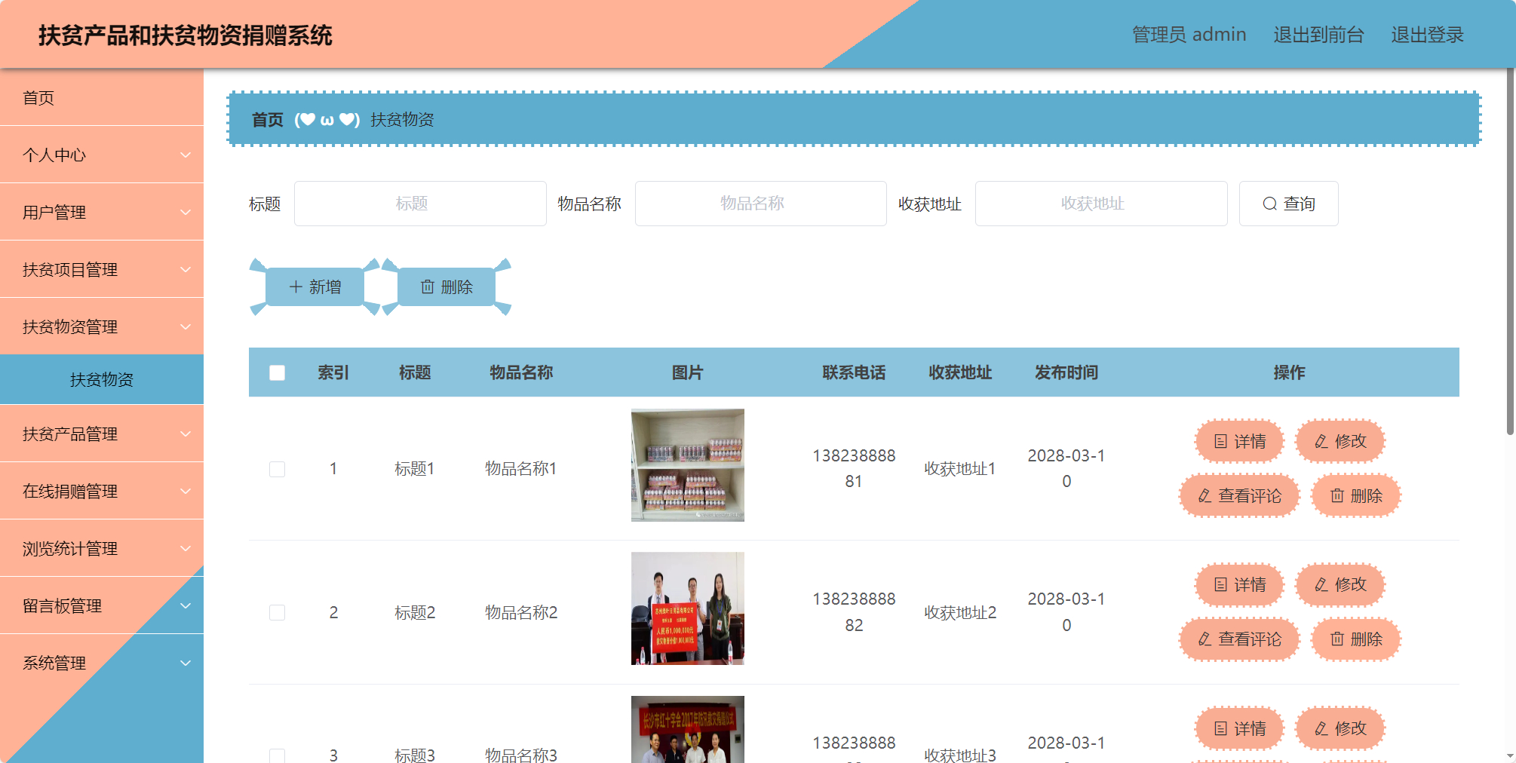Screen dimensions: 1516x763
Task: Open 首页 in the sidebar menu
Action: coord(102,97)
